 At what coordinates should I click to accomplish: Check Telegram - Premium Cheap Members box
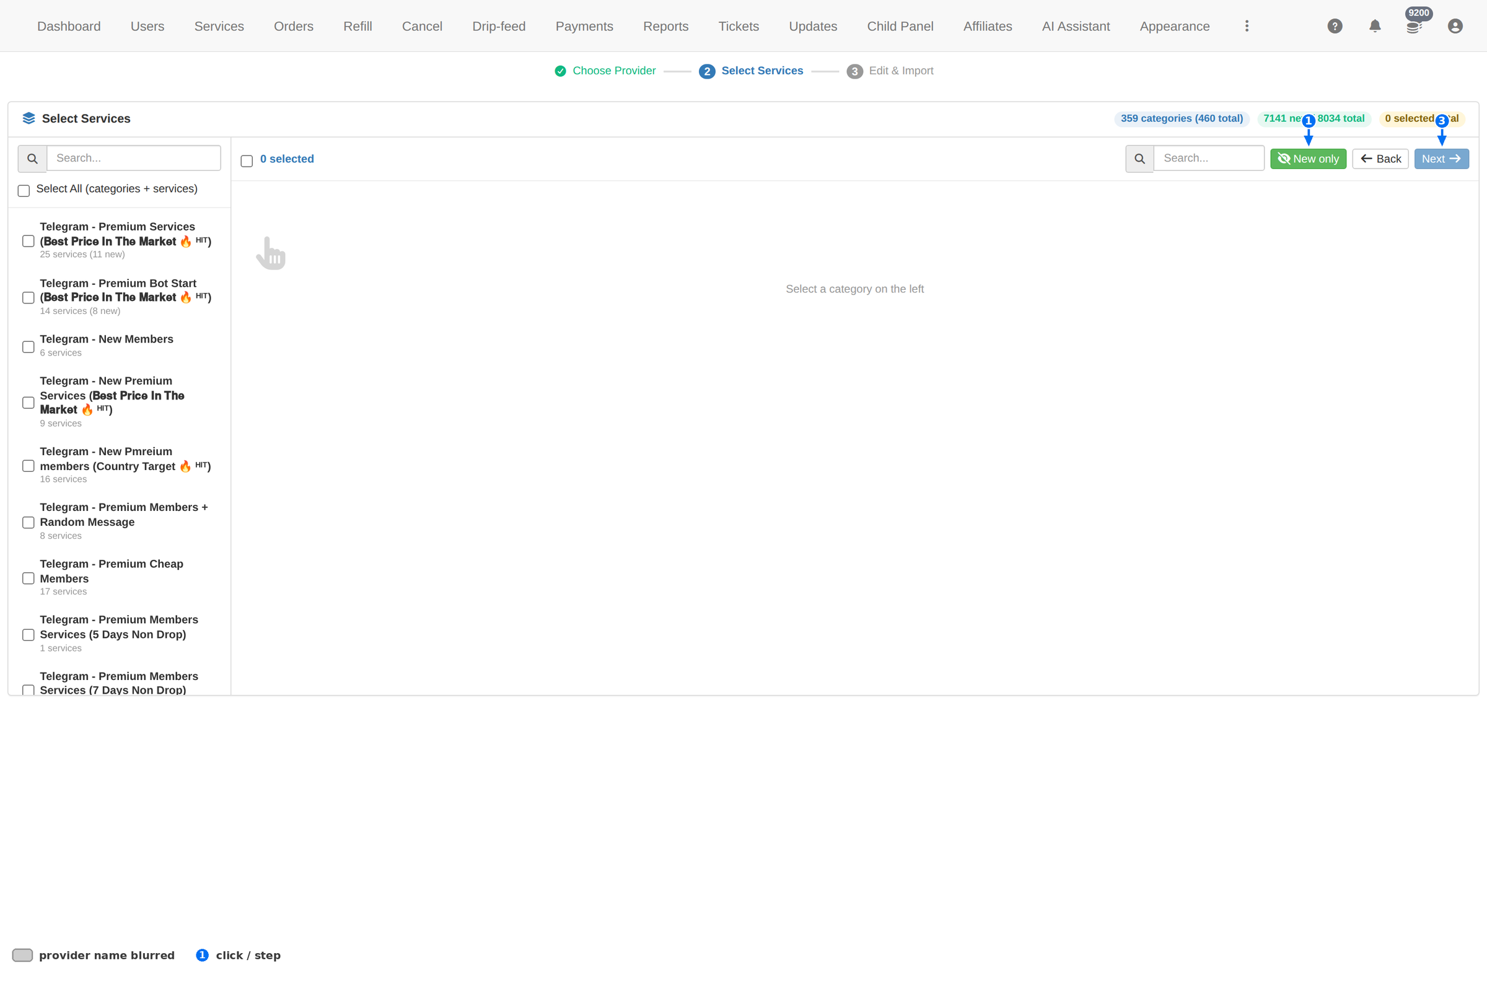tap(28, 578)
